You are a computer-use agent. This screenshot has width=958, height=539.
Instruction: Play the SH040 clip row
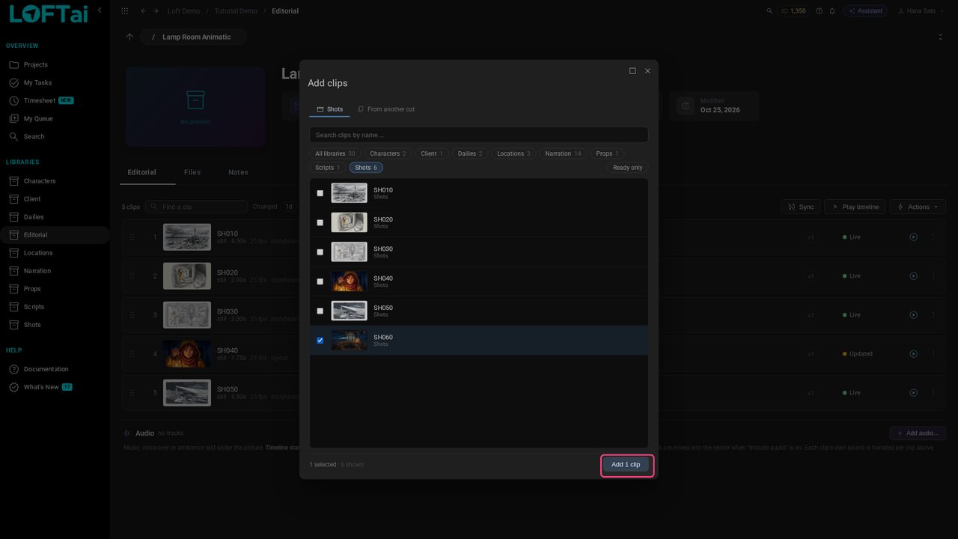(913, 354)
